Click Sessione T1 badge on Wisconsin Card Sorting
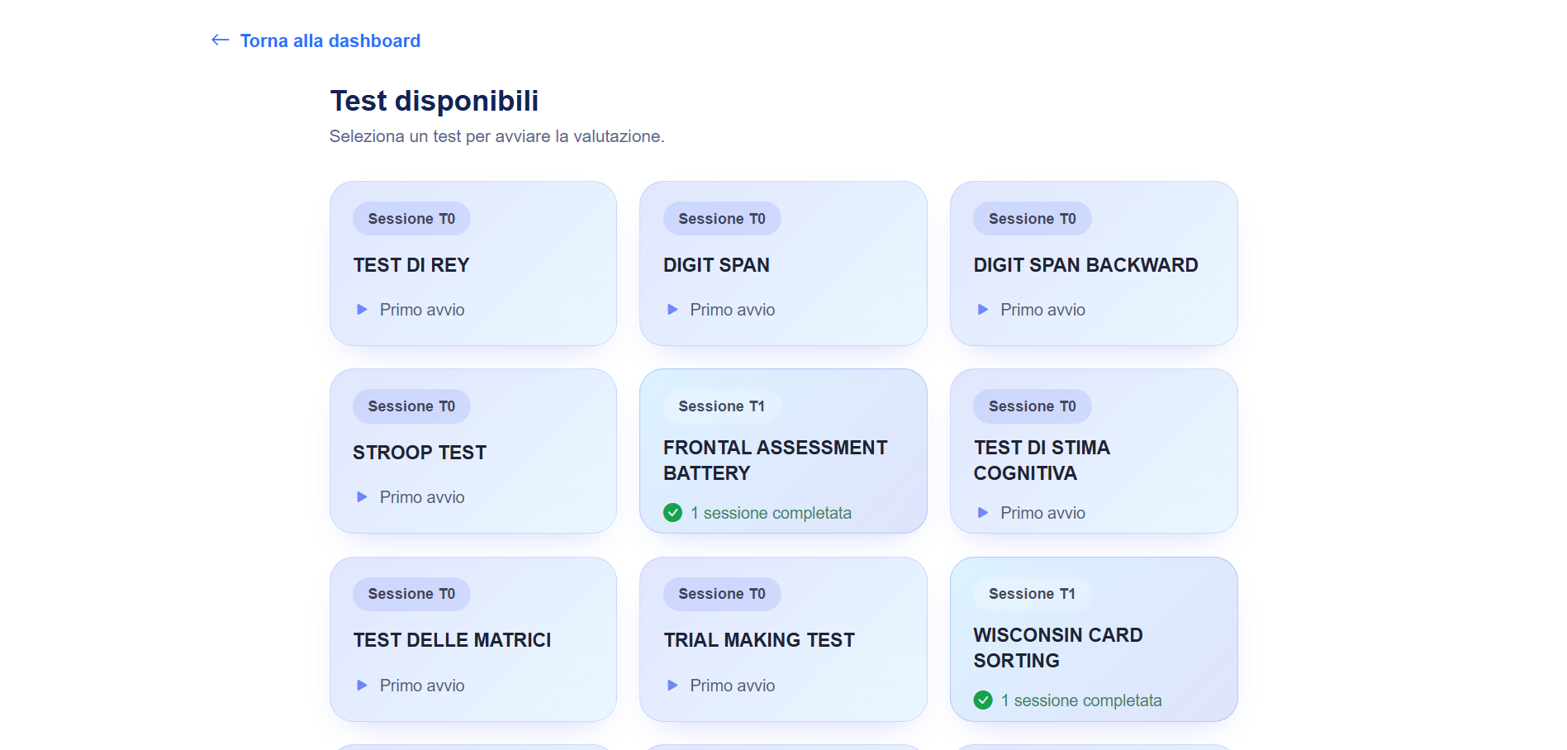Image resolution: width=1567 pixels, height=750 pixels. pyautogui.click(x=1032, y=594)
